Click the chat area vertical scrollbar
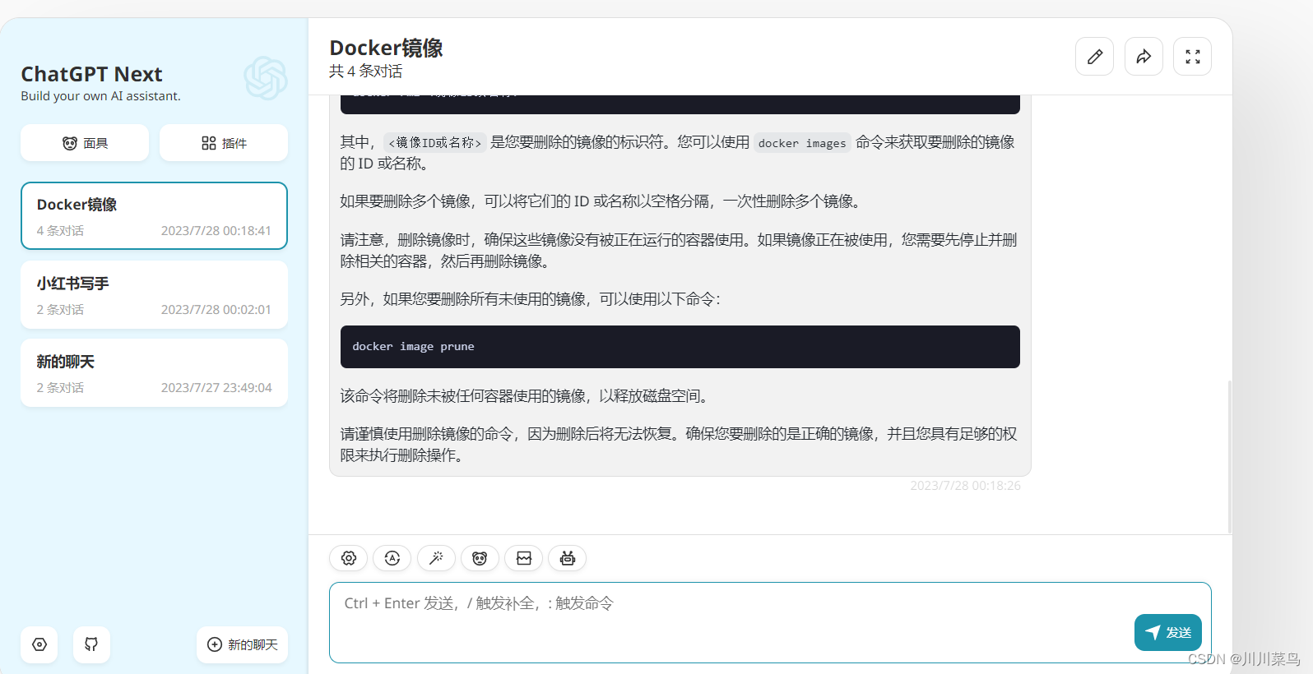This screenshot has height=674, width=1313. pyautogui.click(x=1229, y=456)
